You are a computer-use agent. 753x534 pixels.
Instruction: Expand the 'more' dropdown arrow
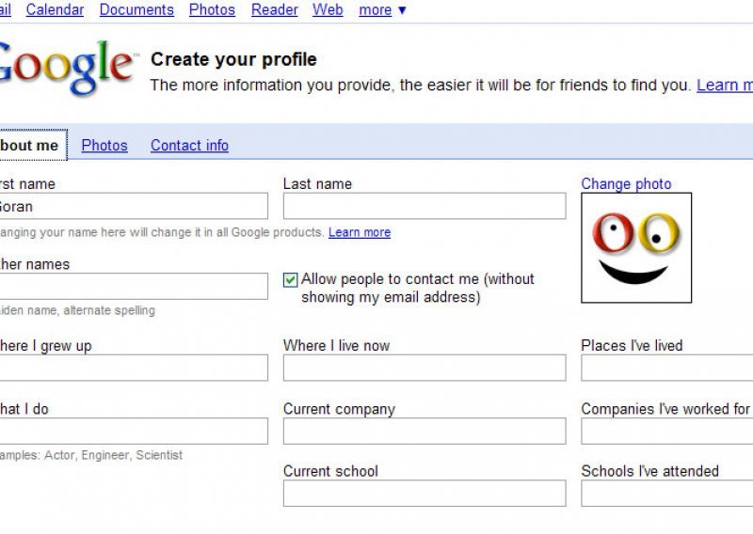click(x=402, y=10)
